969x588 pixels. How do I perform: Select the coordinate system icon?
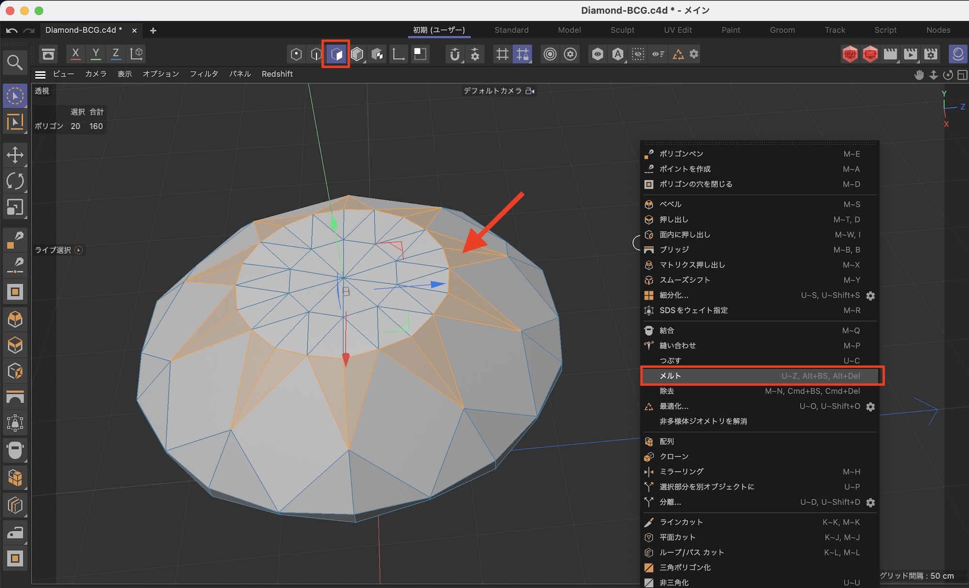[x=137, y=54]
